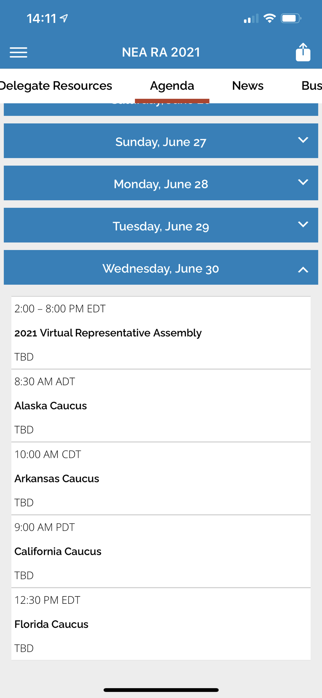Expand the Monday, June 28 section
Viewport: 322px width, 698px height.
click(161, 183)
